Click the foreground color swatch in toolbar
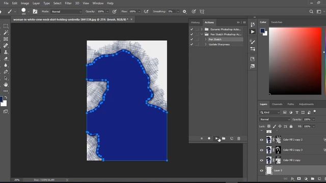The image size is (326, 183). click(1, 99)
